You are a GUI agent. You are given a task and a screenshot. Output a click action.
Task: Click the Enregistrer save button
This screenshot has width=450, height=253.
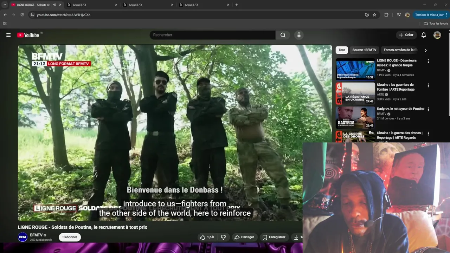[274, 237]
